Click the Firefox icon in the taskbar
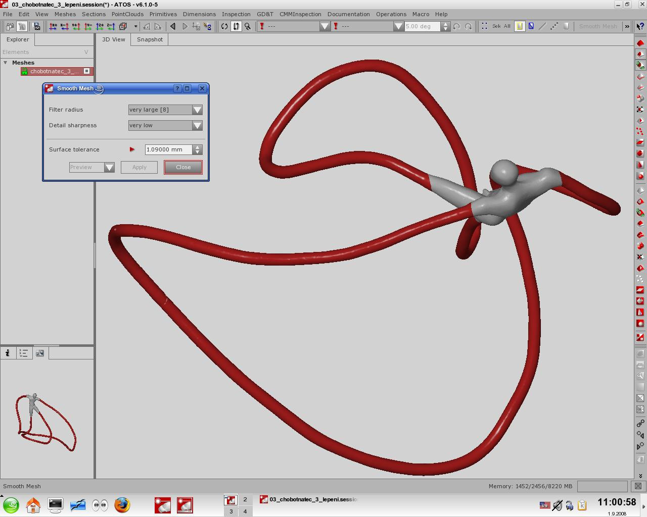Screen dimensions: 647x517 point(122,505)
